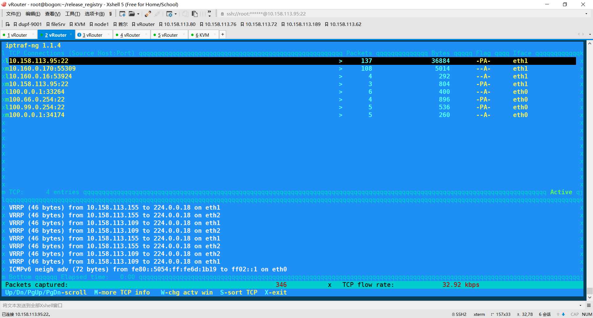This screenshot has width=593, height=318.
Task: Open the node1 quick link
Action: tap(99, 24)
